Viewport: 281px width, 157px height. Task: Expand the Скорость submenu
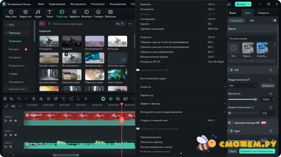tap(182, 87)
